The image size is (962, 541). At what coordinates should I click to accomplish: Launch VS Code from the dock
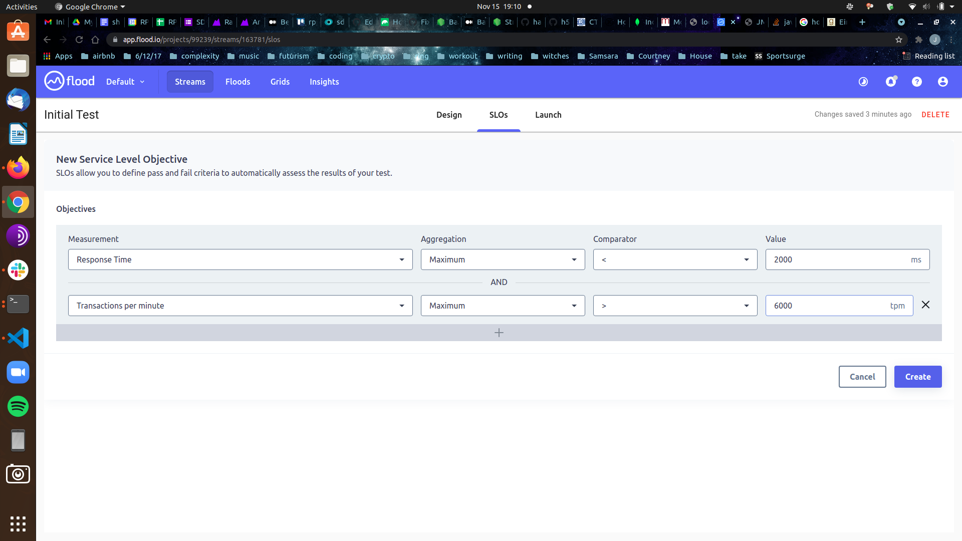(18, 338)
